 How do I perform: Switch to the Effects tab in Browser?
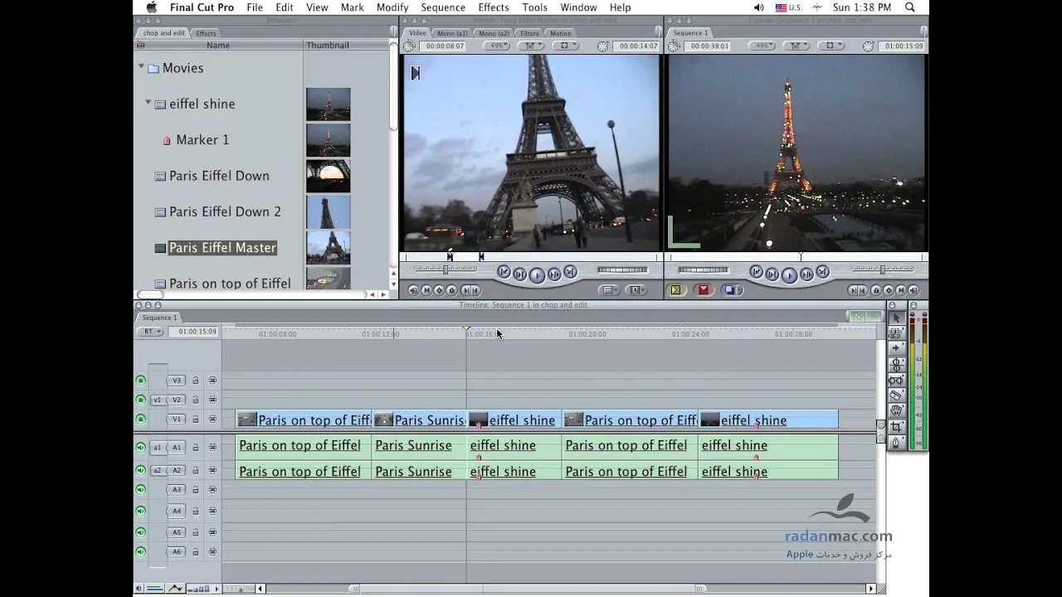coord(206,33)
